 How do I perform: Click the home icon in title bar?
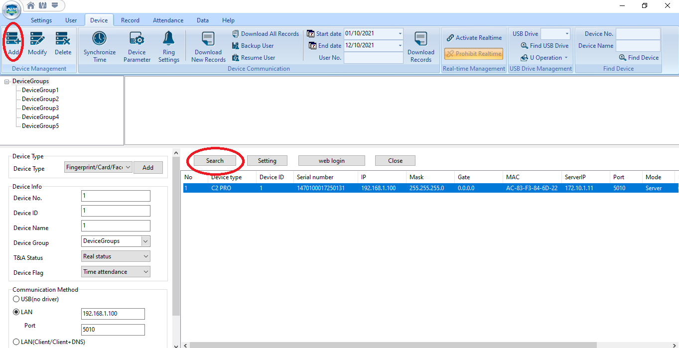click(31, 5)
